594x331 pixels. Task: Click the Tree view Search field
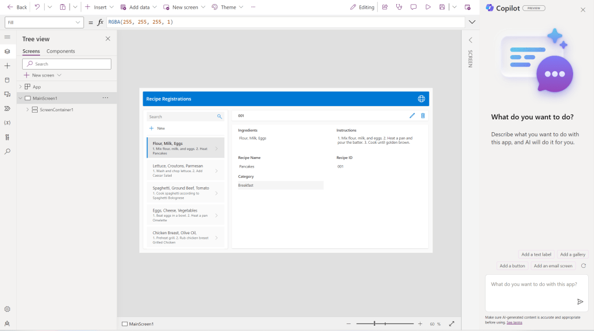click(67, 64)
